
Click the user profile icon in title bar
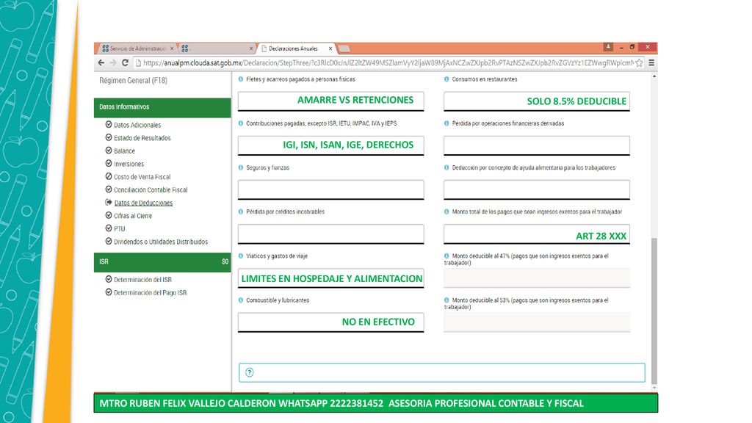pyautogui.click(x=608, y=46)
